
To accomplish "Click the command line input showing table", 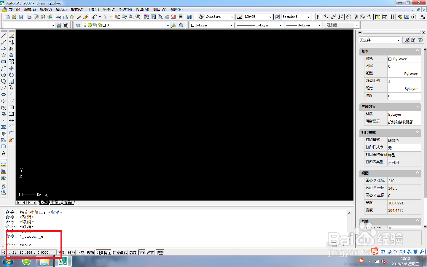I will pyautogui.click(x=176, y=245).
